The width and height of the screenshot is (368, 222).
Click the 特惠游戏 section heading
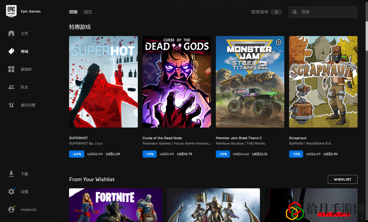80,27
